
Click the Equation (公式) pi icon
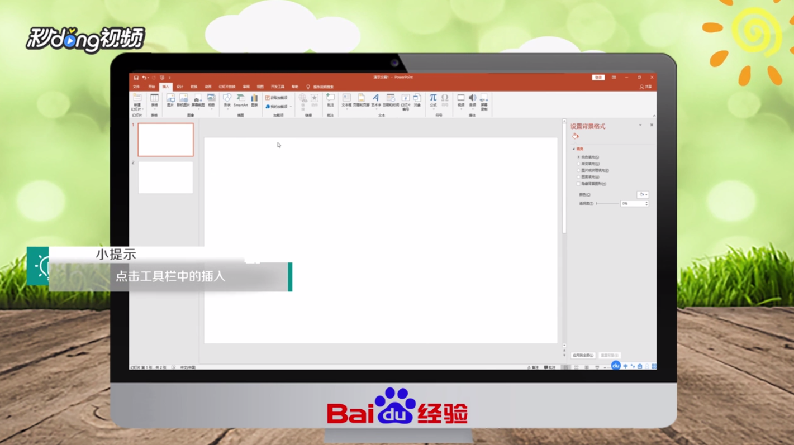tap(433, 98)
